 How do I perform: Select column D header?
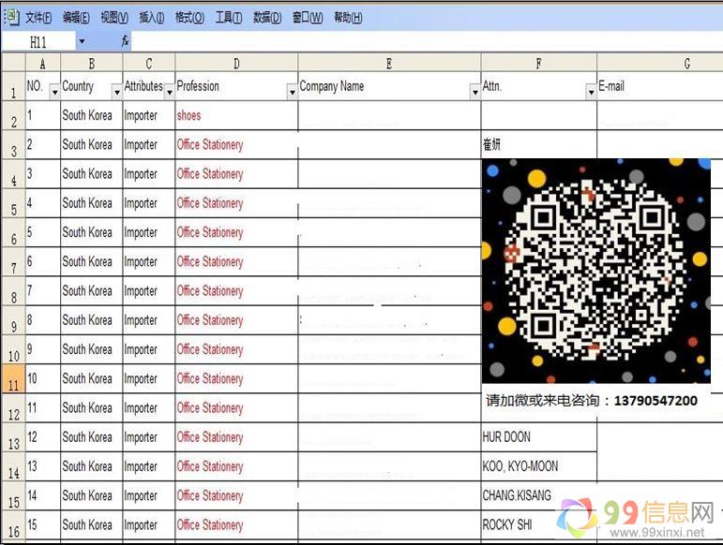coord(236,63)
